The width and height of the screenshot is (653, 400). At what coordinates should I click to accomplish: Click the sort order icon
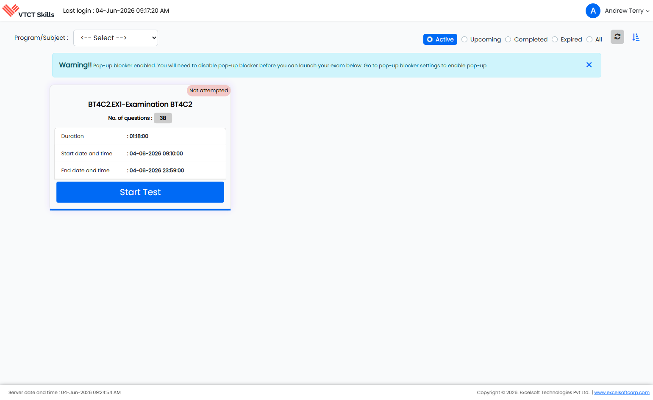[x=636, y=37]
